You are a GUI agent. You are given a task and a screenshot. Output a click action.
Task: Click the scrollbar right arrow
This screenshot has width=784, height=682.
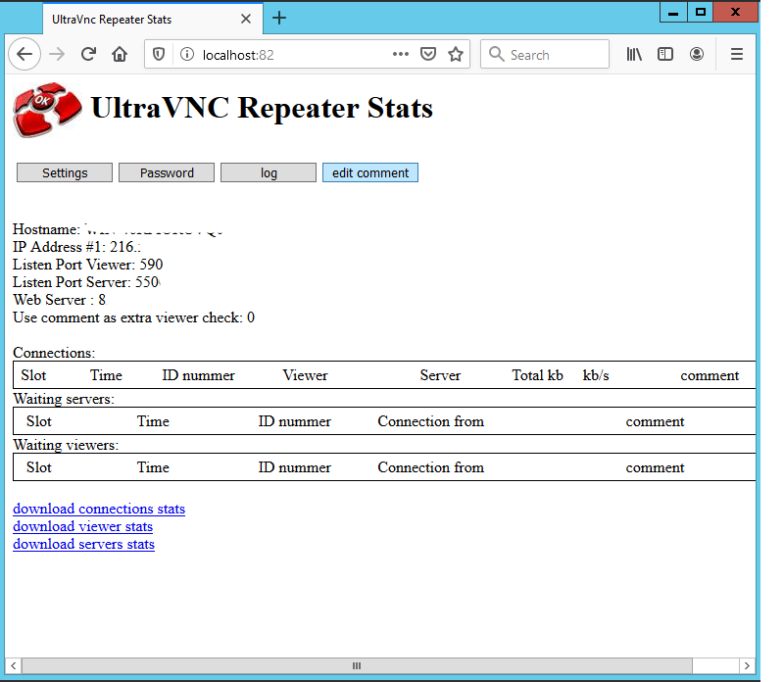tap(747, 666)
